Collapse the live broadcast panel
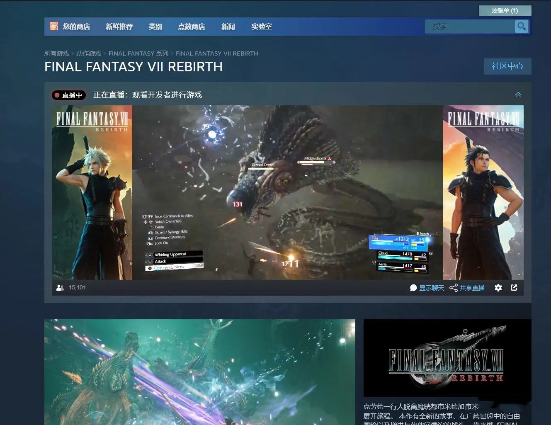Viewport: 551px width, 425px height. click(x=518, y=95)
